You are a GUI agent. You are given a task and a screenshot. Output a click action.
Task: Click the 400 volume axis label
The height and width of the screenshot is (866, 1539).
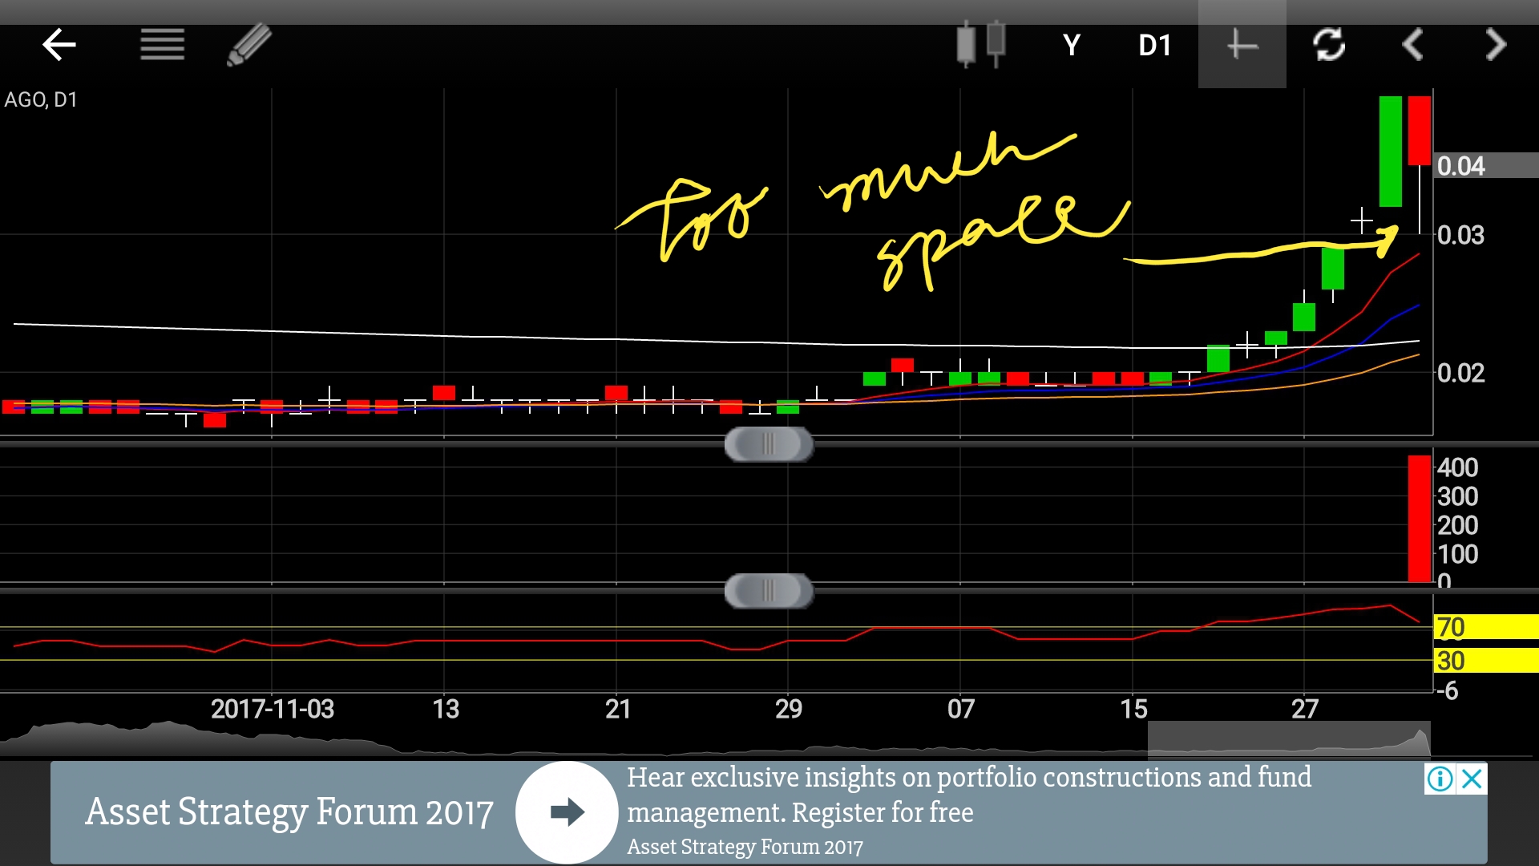[1457, 467]
